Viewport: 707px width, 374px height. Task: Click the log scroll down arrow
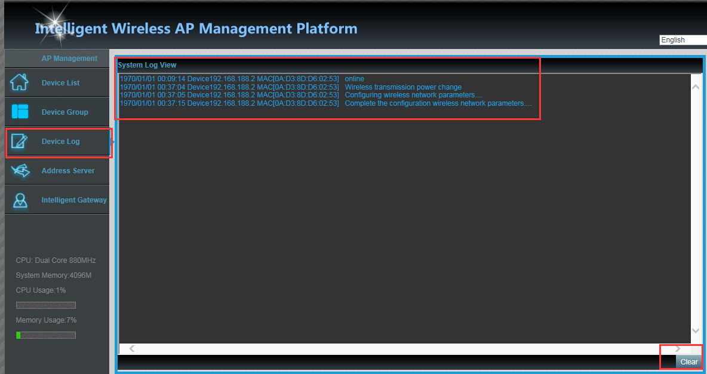click(696, 331)
